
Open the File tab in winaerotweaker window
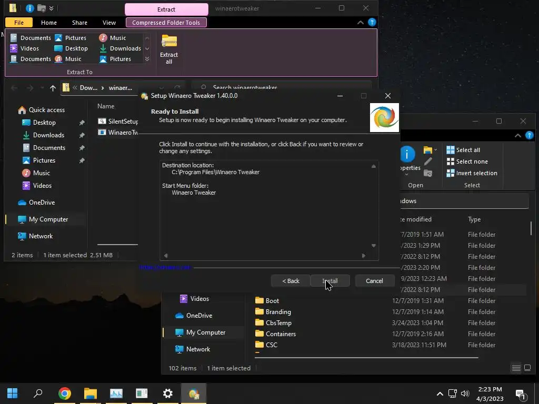click(x=19, y=22)
